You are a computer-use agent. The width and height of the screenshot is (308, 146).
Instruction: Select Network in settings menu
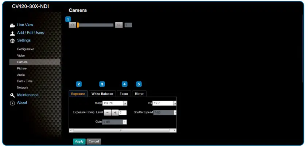click(x=22, y=88)
